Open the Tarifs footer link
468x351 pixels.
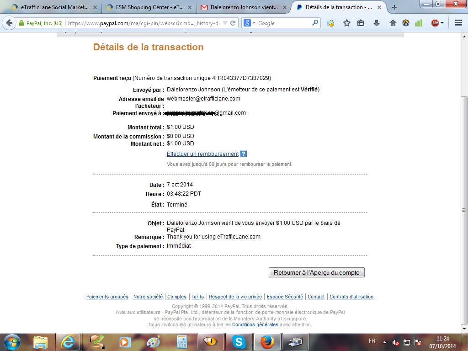click(197, 297)
